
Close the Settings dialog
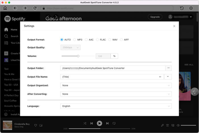(x=174, y=26)
